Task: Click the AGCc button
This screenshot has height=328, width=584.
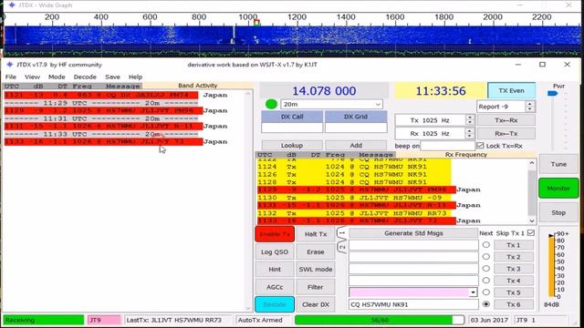Action: point(275,287)
